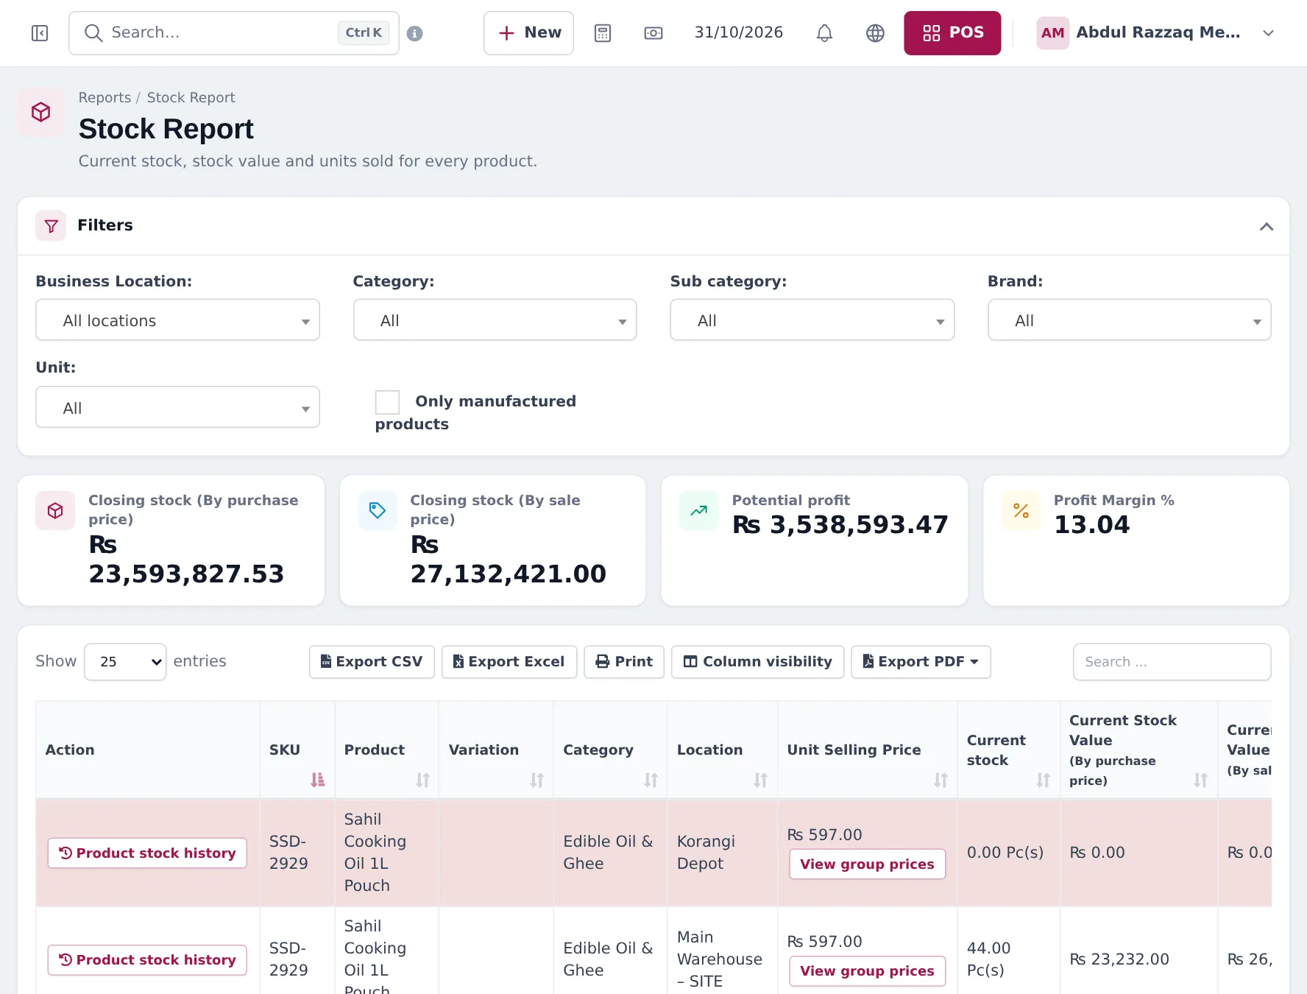Toggle the sidebar collapse icon
The height and width of the screenshot is (994, 1307).
click(x=40, y=33)
